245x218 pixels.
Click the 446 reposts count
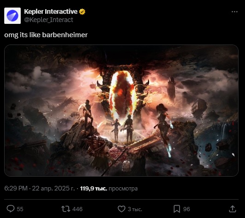coord(77,209)
